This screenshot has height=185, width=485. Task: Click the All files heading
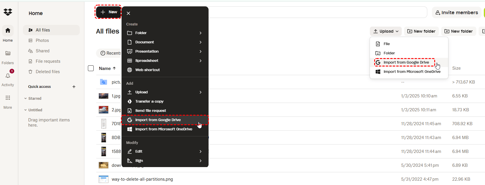[x=108, y=31]
